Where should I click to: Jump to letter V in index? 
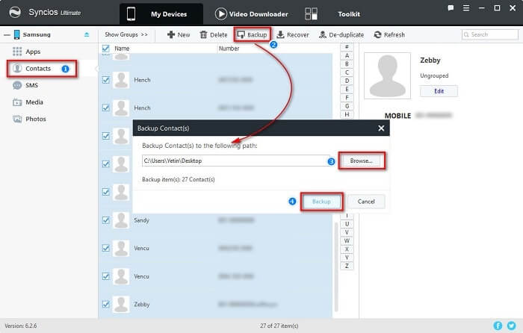[x=347, y=232]
